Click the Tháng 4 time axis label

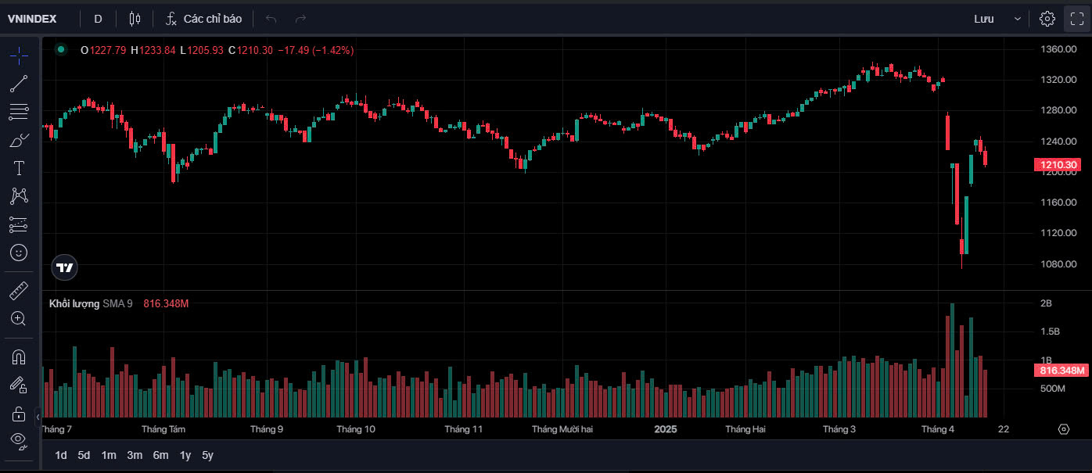click(x=938, y=429)
